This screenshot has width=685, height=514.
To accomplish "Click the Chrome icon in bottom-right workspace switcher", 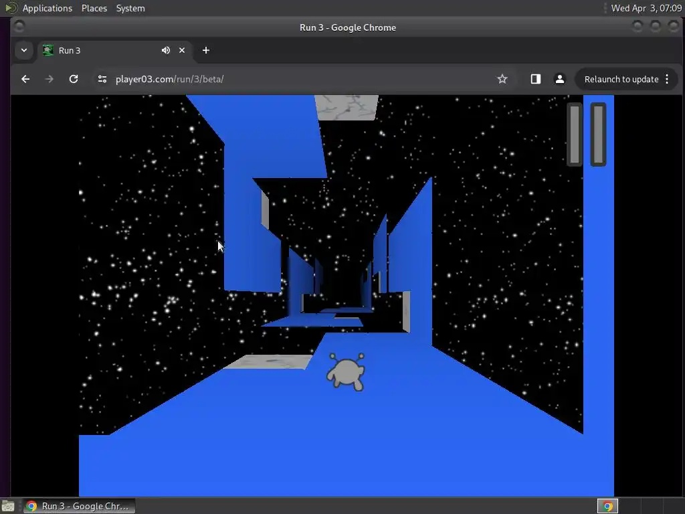I will point(607,506).
